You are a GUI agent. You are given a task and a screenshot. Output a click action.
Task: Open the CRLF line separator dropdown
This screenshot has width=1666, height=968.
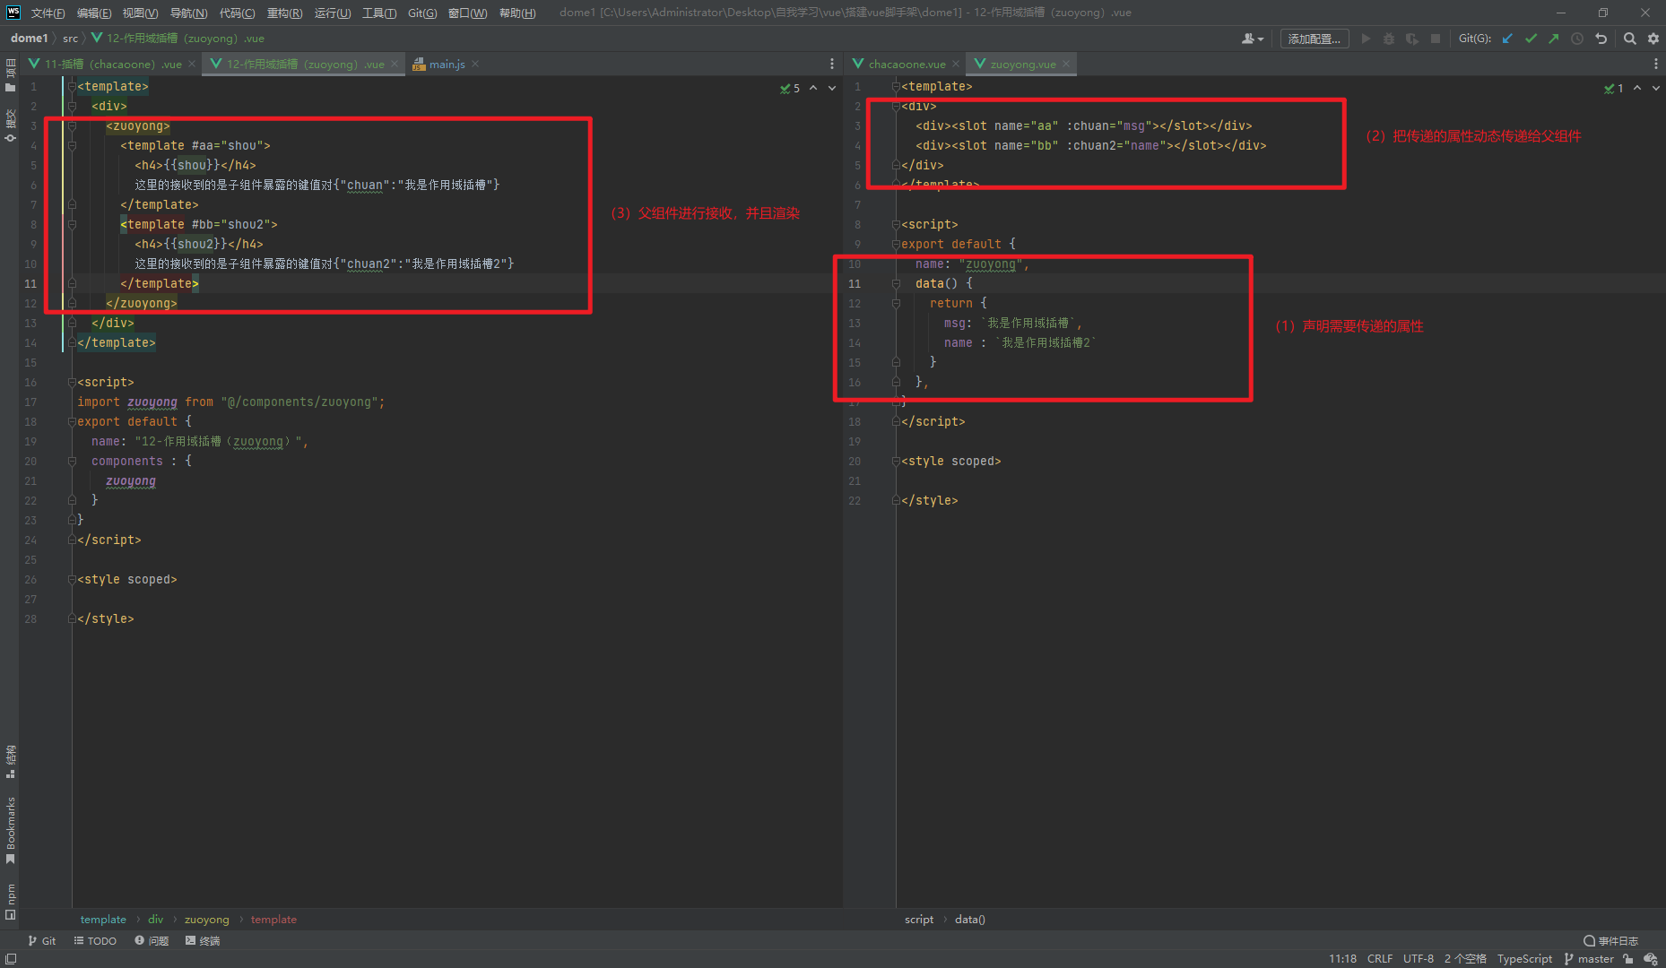(x=1379, y=959)
